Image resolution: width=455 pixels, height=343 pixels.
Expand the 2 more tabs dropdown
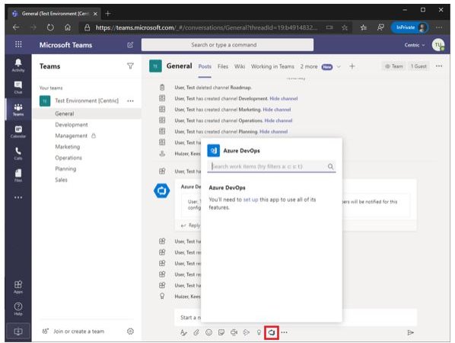320,66
